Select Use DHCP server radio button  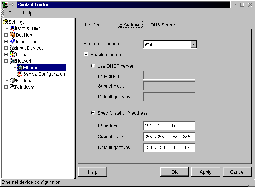[93, 66]
